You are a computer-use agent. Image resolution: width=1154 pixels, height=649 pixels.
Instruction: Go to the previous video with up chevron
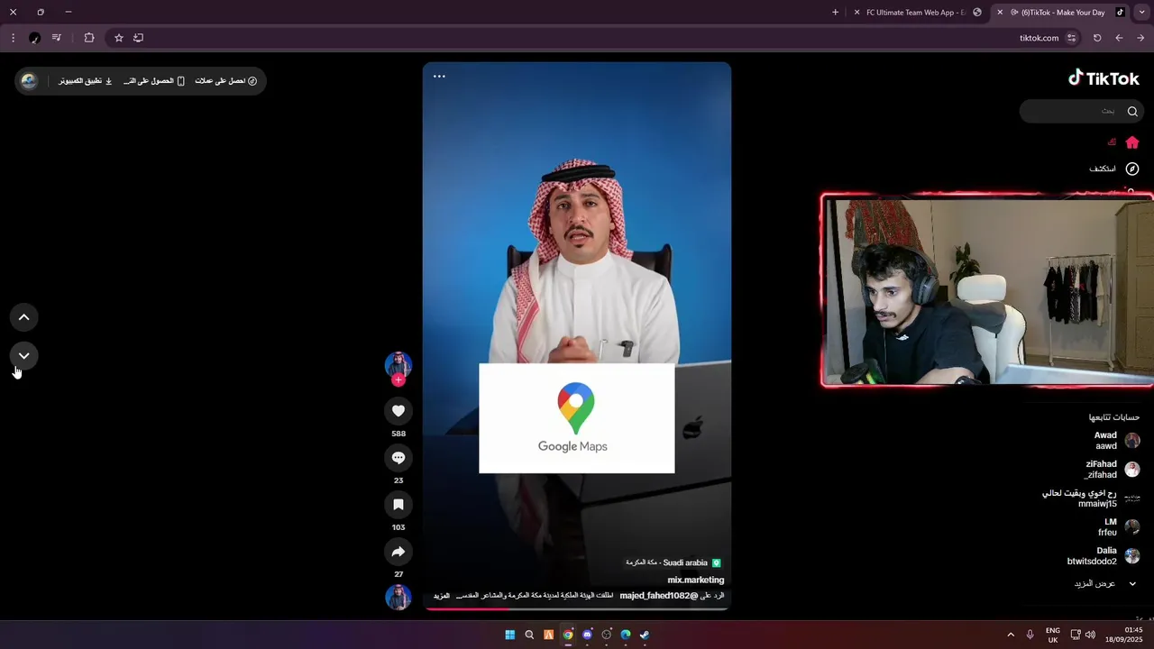[24, 317]
